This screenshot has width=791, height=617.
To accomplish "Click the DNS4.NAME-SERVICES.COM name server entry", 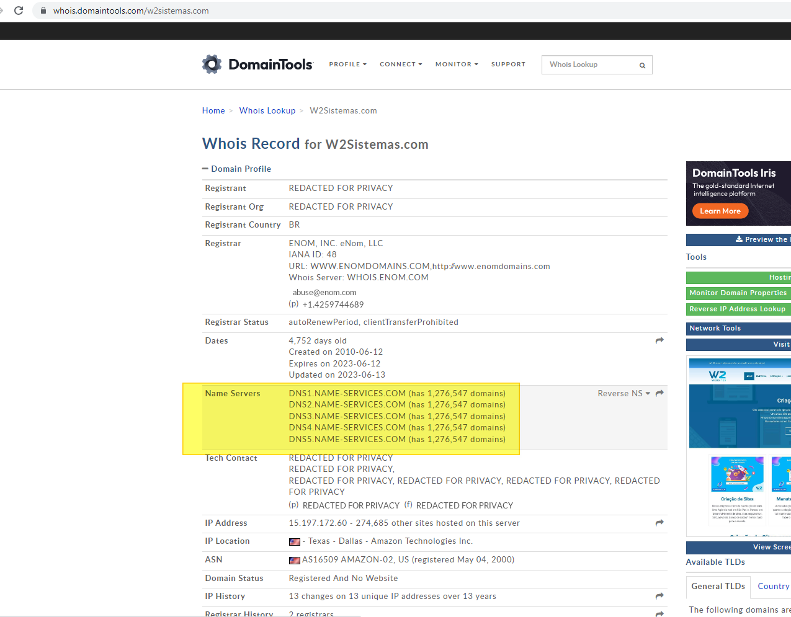I will tap(397, 427).
